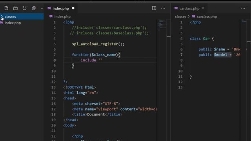The height and width of the screenshot is (141, 251).
Task: Click the <title>Document</title> line
Action: (97, 114)
